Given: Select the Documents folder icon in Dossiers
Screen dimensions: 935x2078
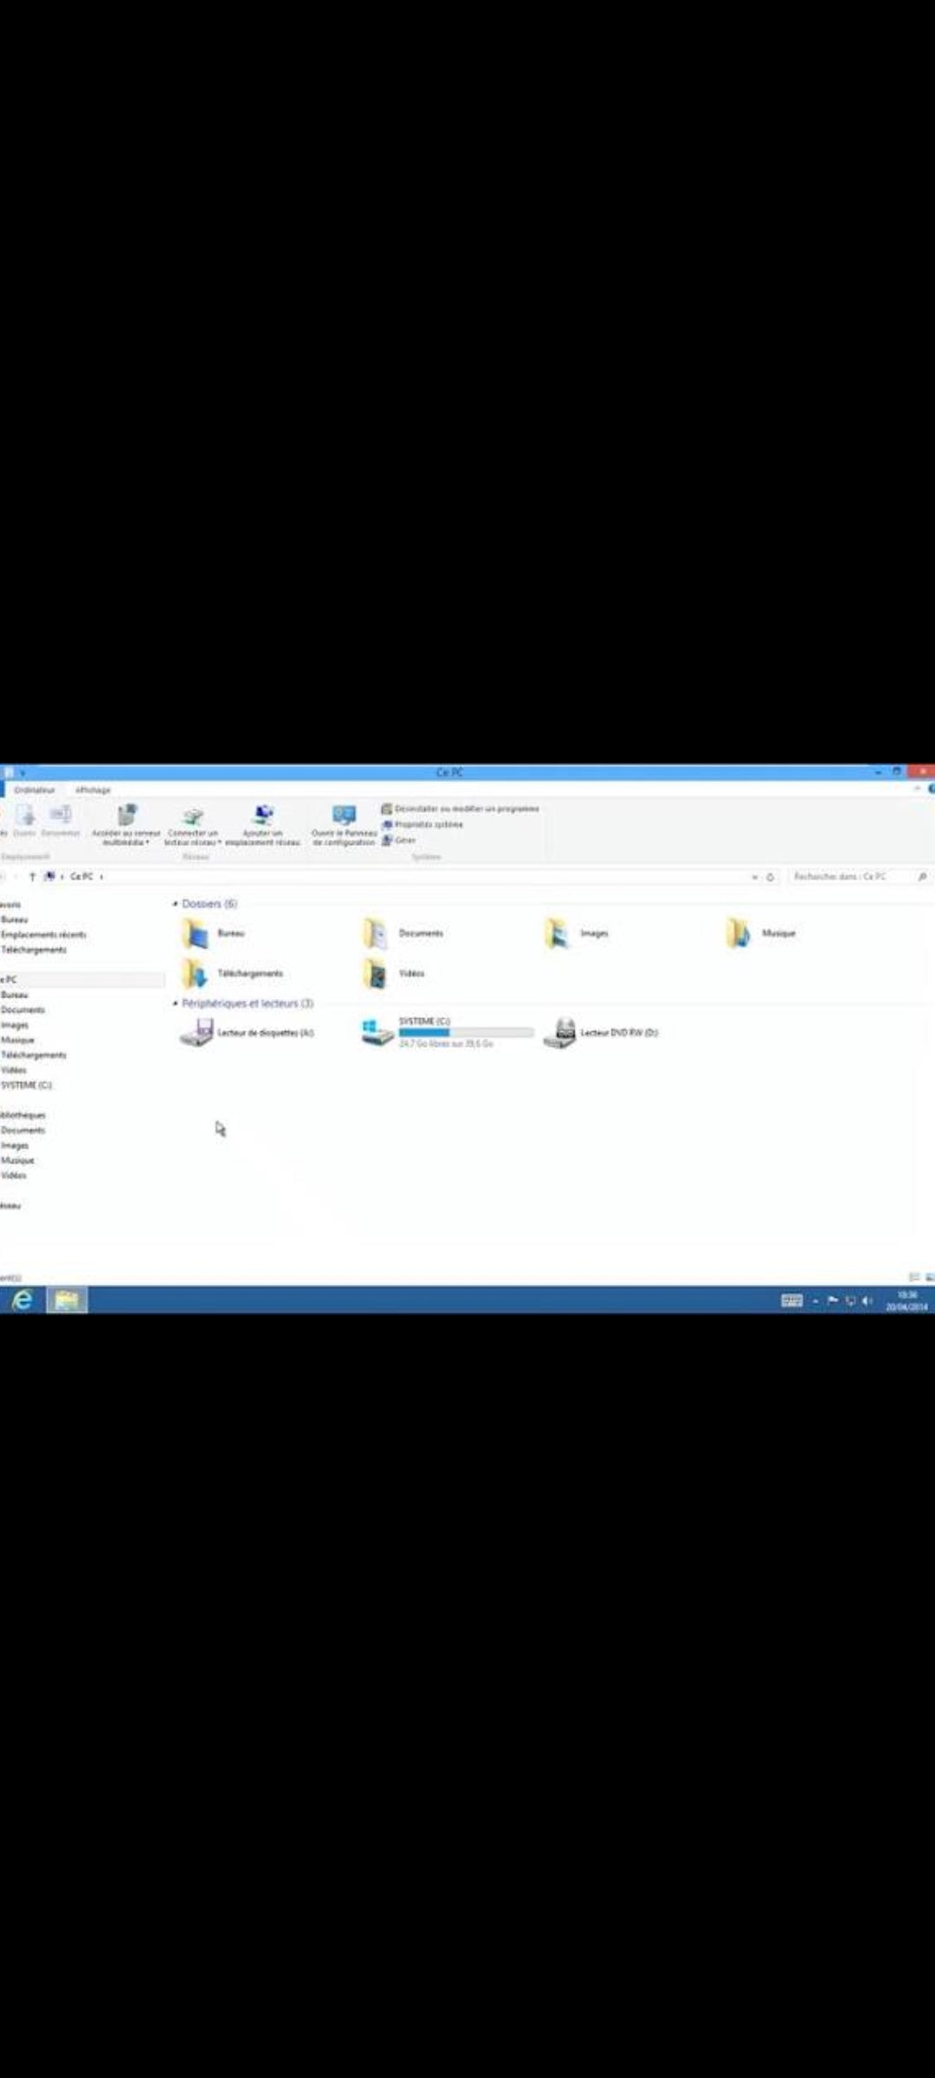Looking at the screenshot, I should pos(376,933).
